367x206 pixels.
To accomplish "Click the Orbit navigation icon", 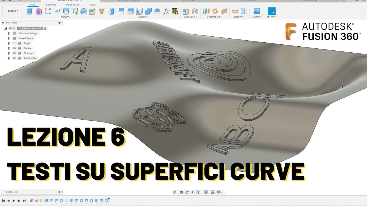I will [x=175, y=192].
